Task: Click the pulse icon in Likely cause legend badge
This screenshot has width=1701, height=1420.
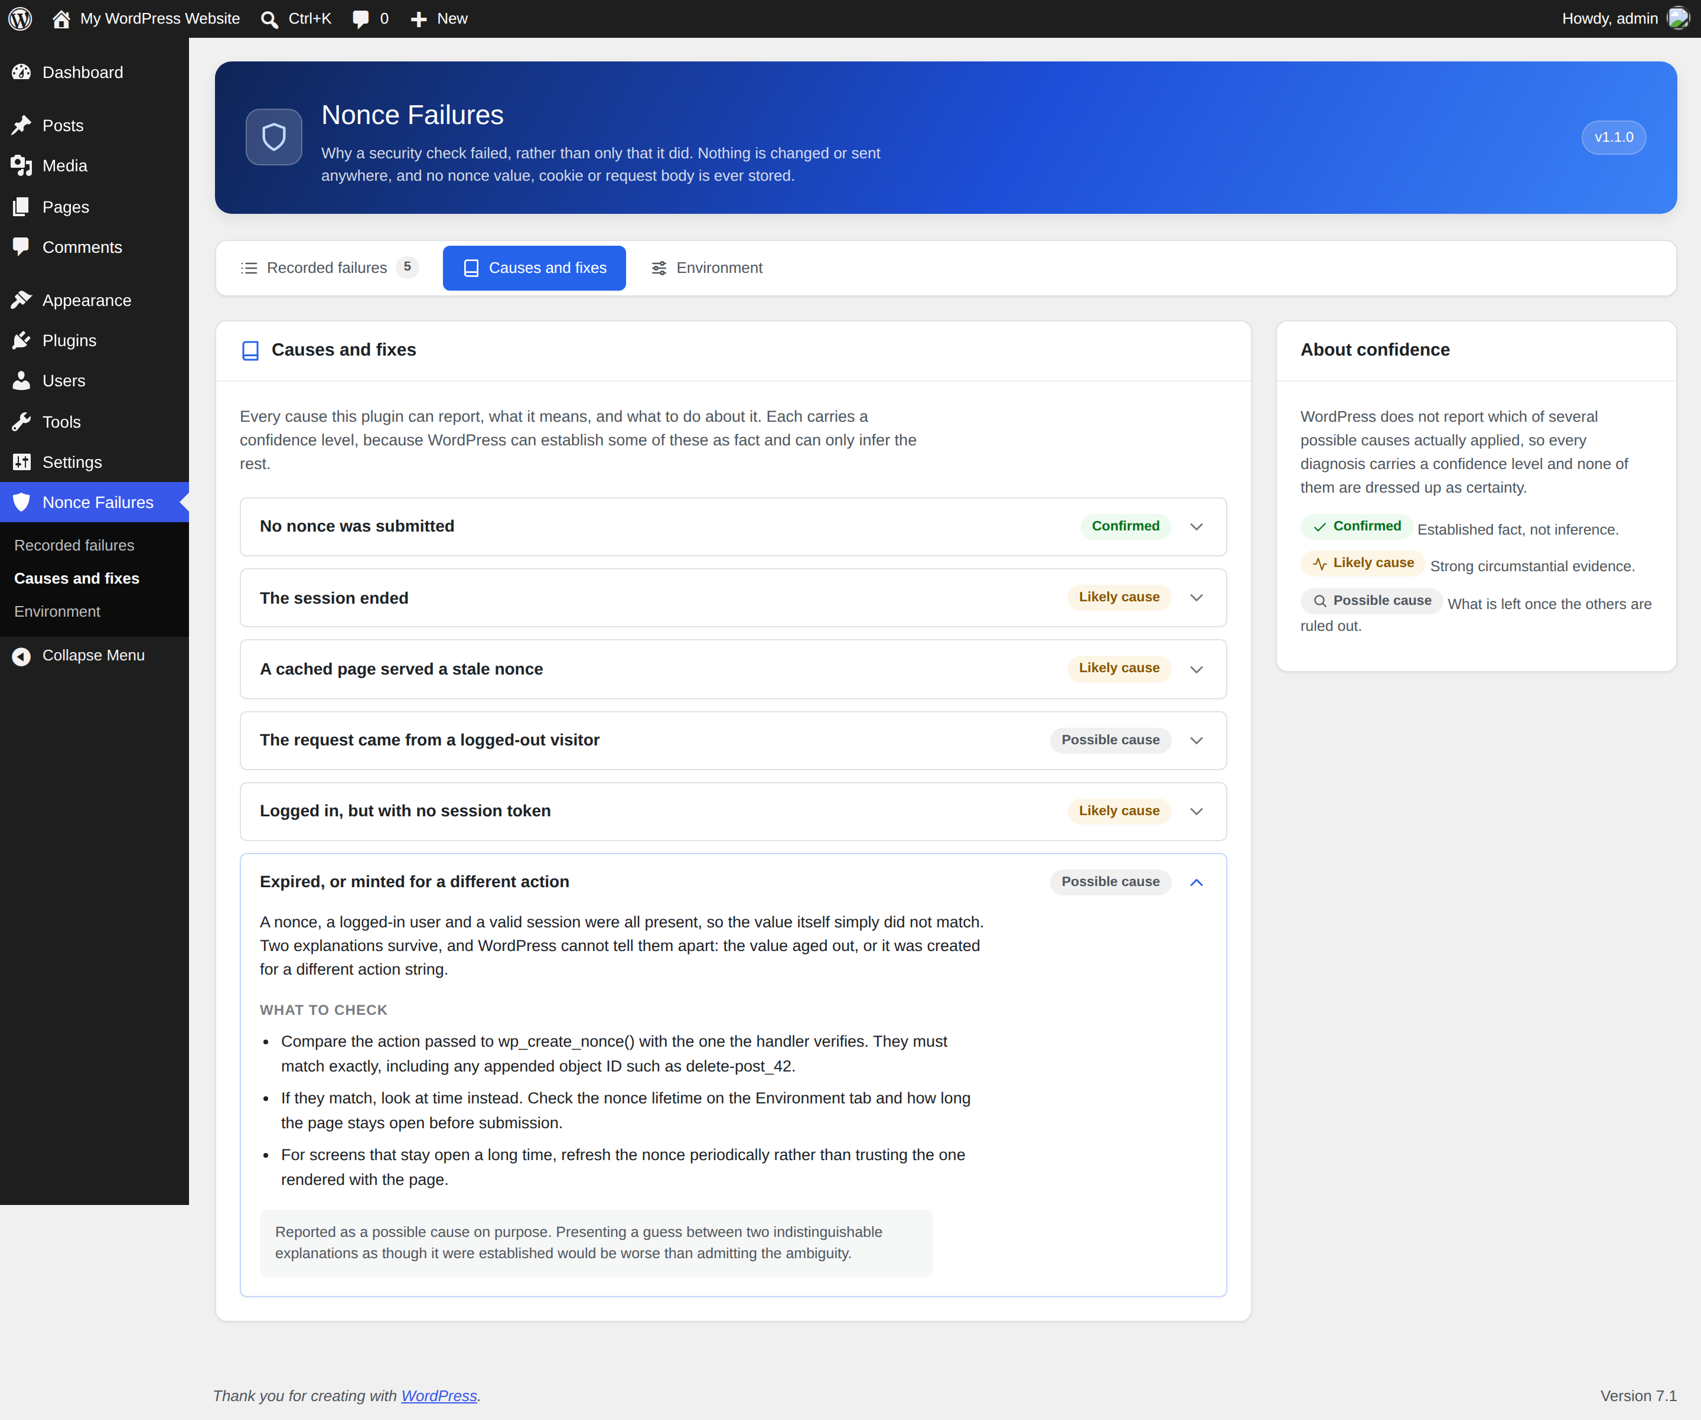Action: (x=1319, y=563)
